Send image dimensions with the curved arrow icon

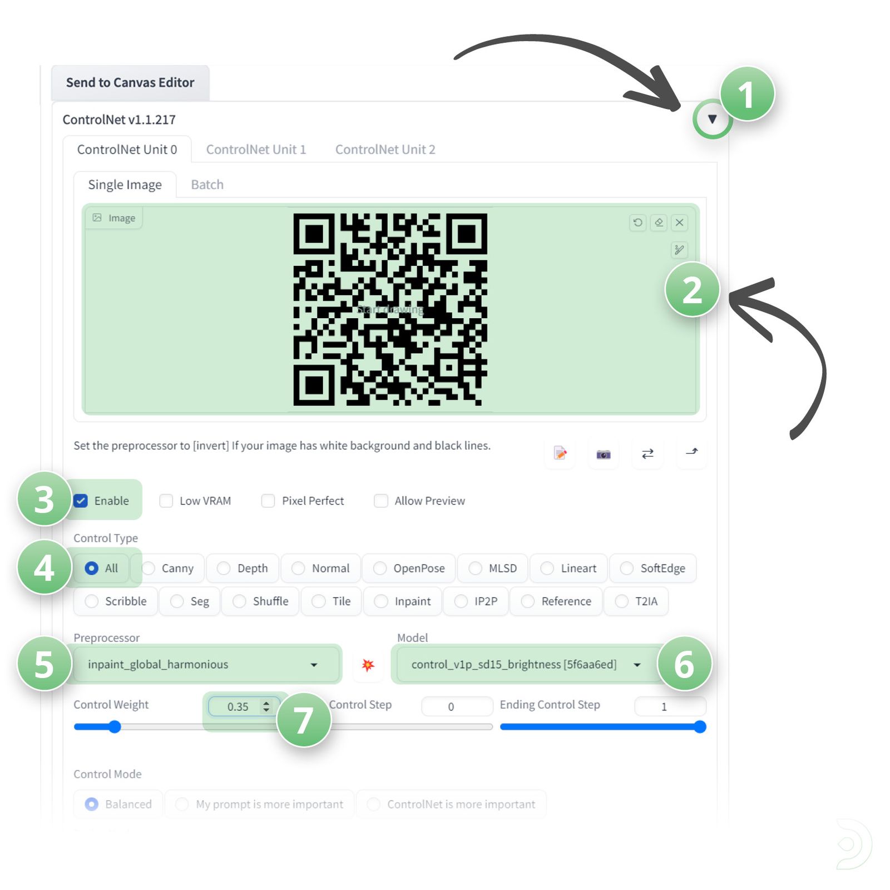pyautogui.click(x=691, y=453)
